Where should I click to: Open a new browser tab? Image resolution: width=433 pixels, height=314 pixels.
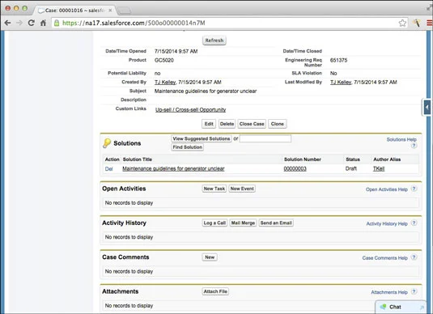[x=124, y=11]
